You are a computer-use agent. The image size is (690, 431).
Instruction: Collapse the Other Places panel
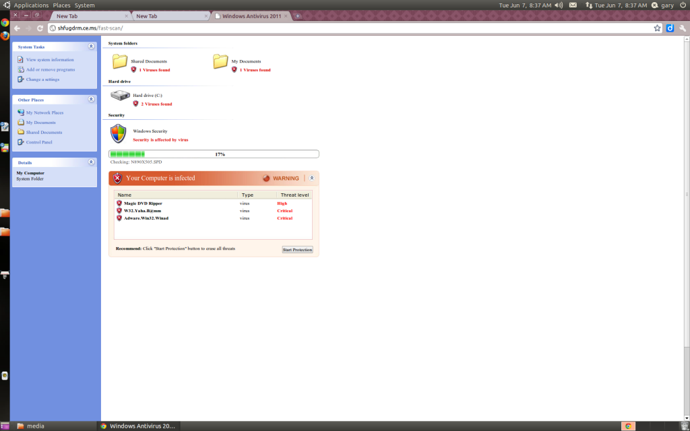(x=91, y=100)
